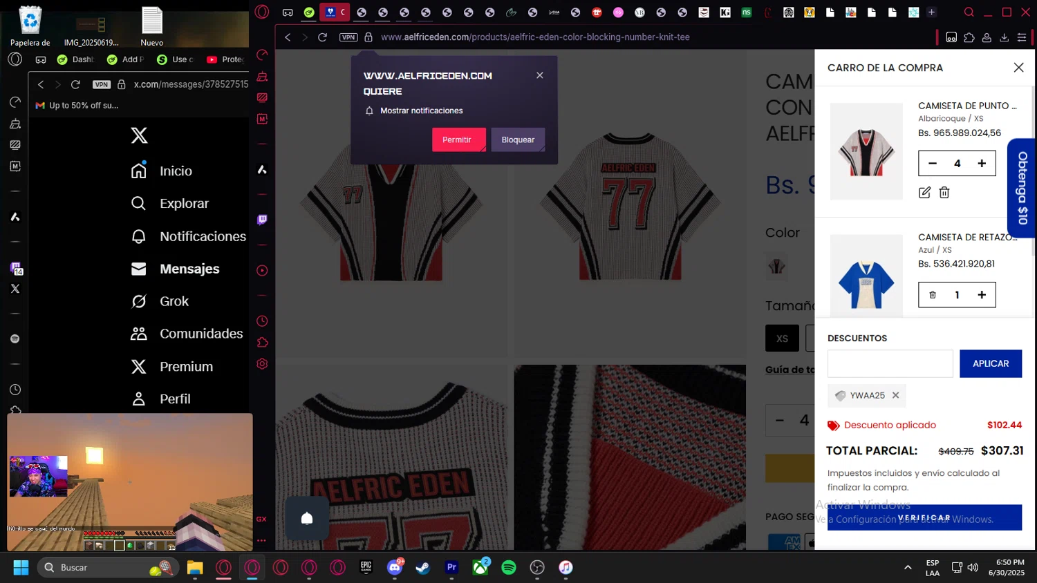Go back in the aelfriceden window
Image resolution: width=1037 pixels, height=583 pixels.
click(288, 37)
